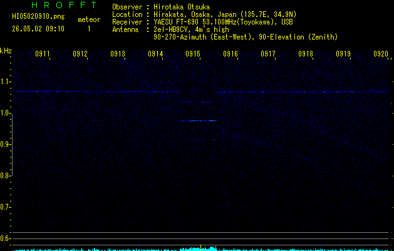Click the 1.0 kHz axis label

5,113
